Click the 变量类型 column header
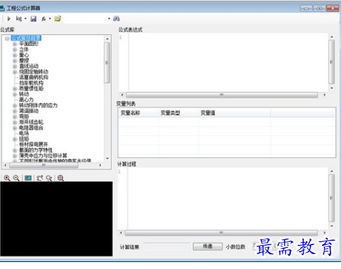 coord(179,113)
